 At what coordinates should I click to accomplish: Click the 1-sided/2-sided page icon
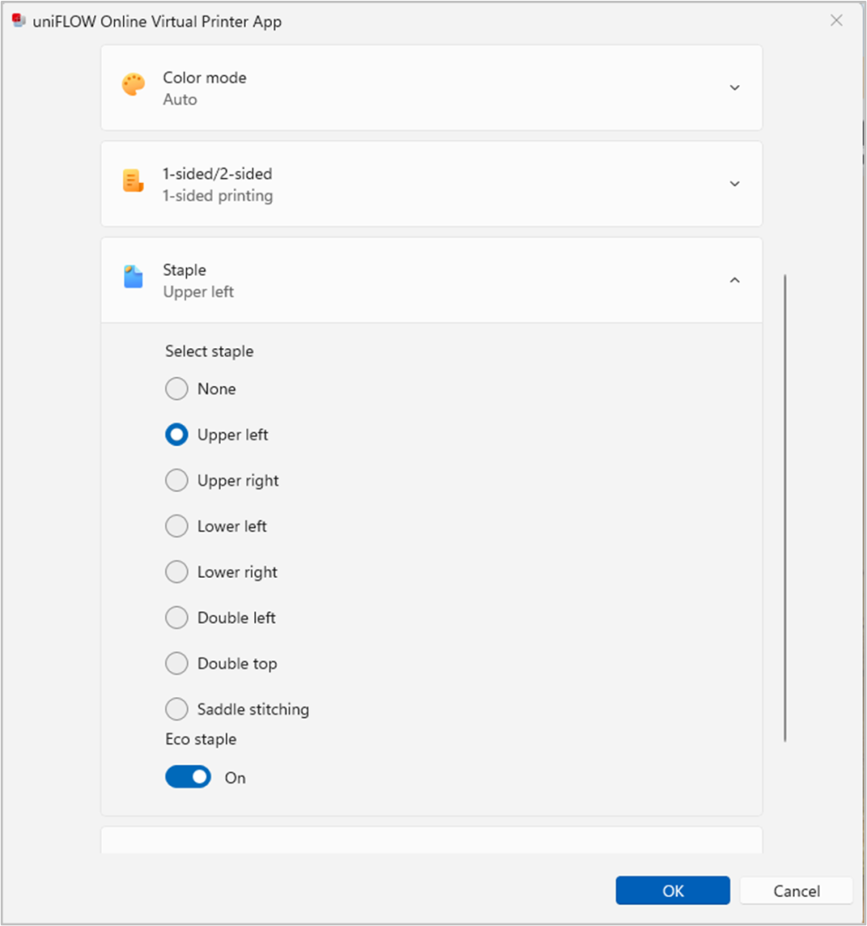[x=133, y=182]
